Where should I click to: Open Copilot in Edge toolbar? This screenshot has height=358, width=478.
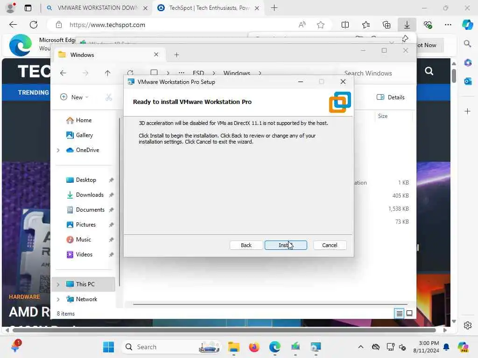click(x=467, y=25)
